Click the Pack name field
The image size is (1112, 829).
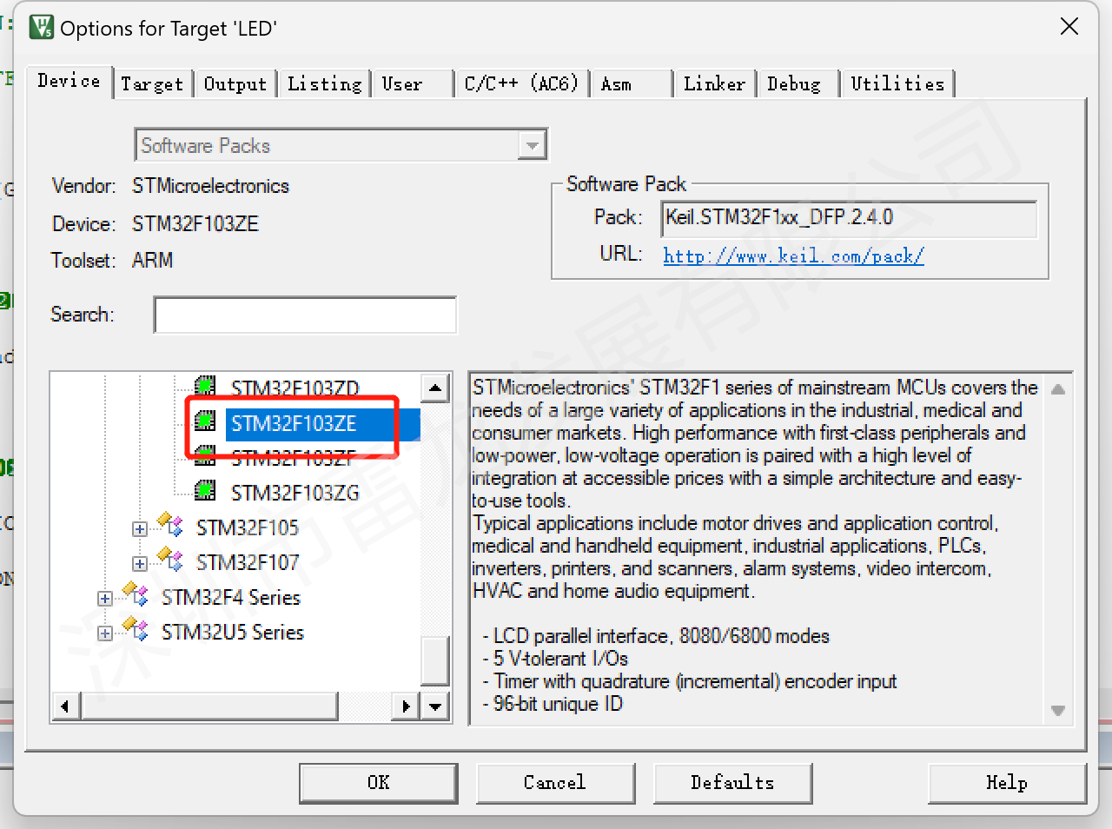(x=849, y=218)
